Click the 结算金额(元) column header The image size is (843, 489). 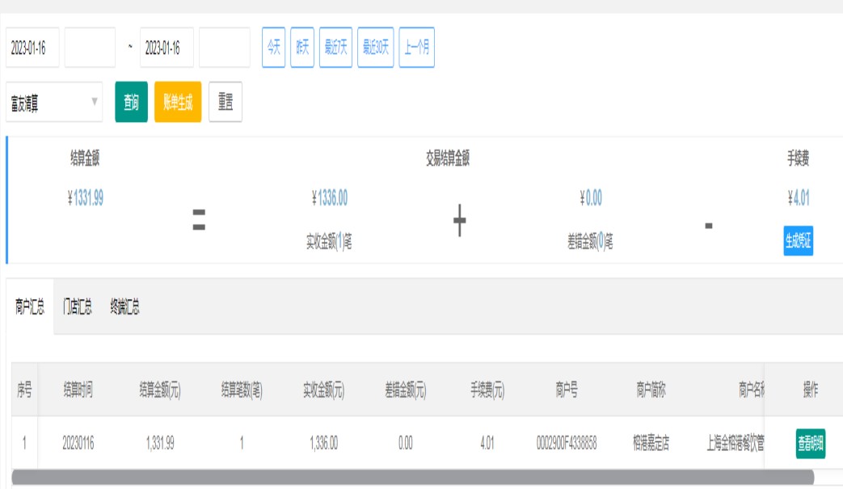pos(160,390)
